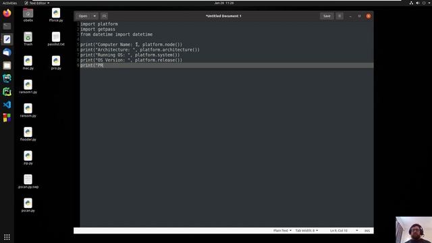
Task: Select flooder.py file on desktop
Action: [28, 134]
